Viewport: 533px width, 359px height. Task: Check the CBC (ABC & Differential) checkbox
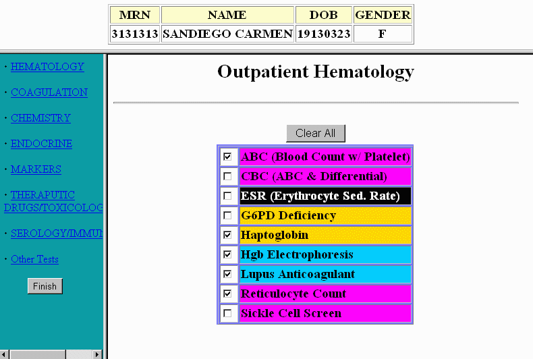coord(227,176)
